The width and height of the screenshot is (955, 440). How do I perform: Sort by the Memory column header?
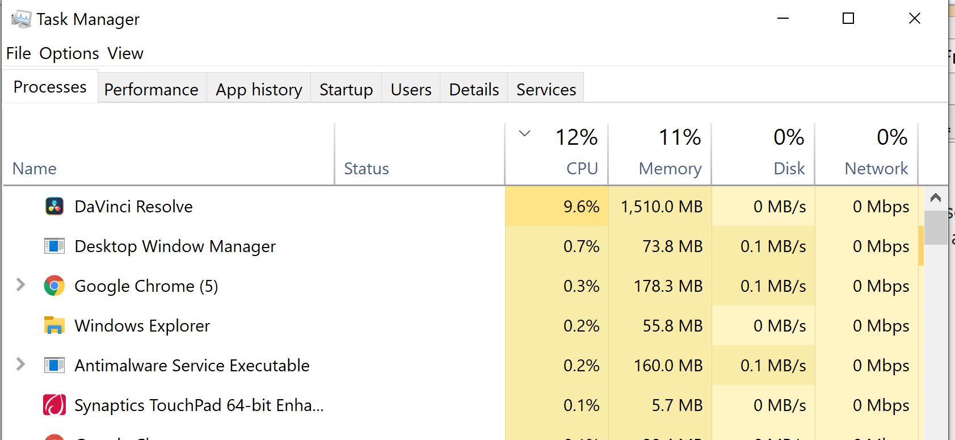pyautogui.click(x=660, y=154)
